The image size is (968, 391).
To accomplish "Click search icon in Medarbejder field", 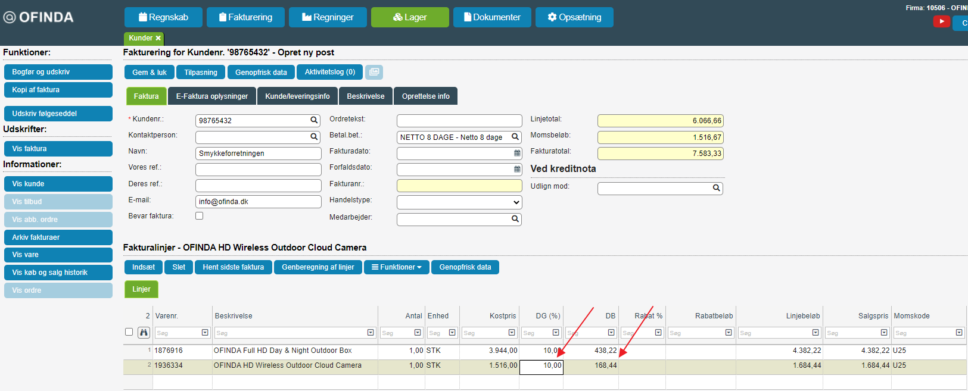I will tap(515, 219).
